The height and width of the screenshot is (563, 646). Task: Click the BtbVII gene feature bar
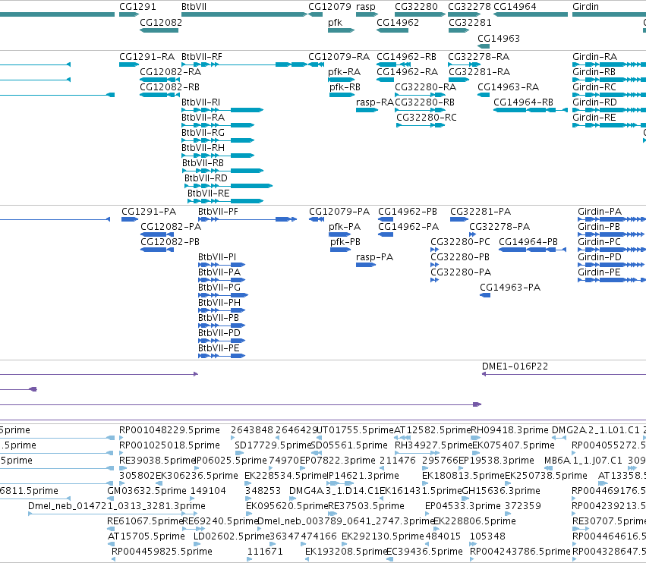click(244, 14)
